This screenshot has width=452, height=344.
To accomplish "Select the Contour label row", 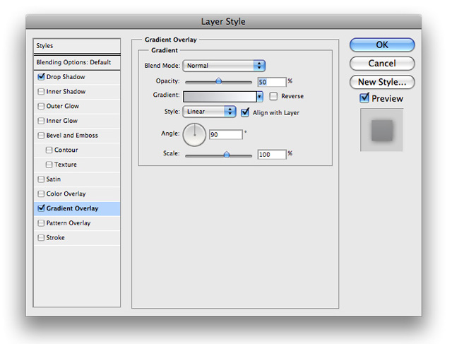I will click(x=77, y=150).
